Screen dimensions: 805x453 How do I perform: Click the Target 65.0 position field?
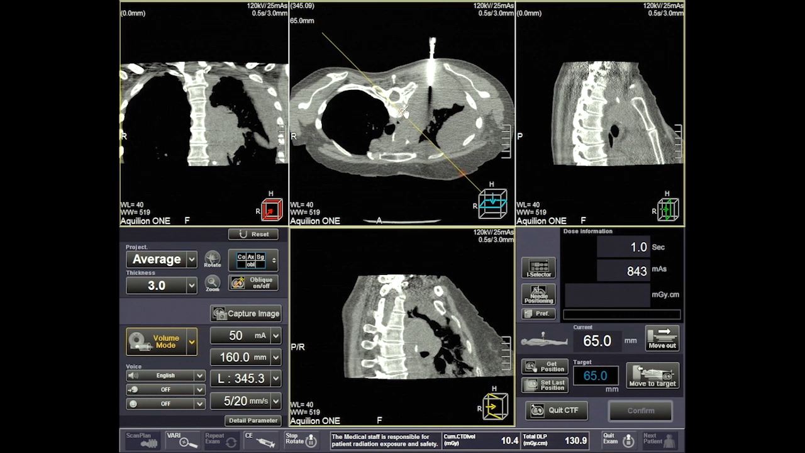point(596,376)
